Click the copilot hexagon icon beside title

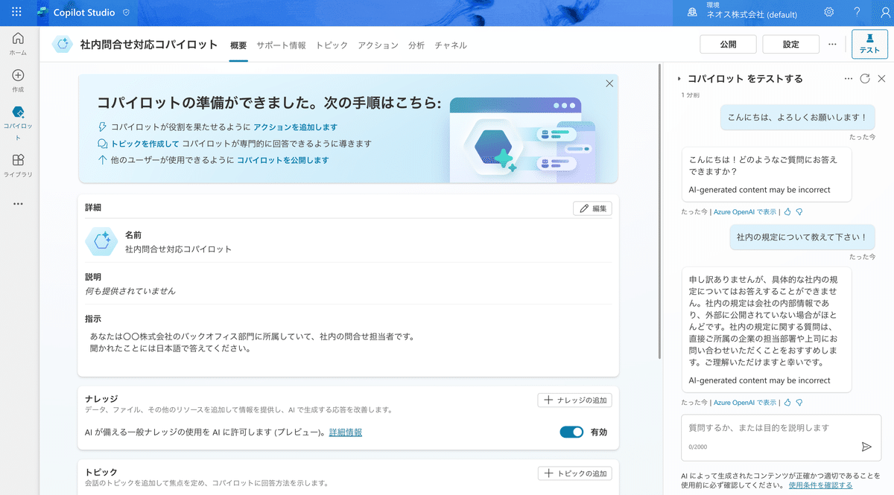pos(63,45)
